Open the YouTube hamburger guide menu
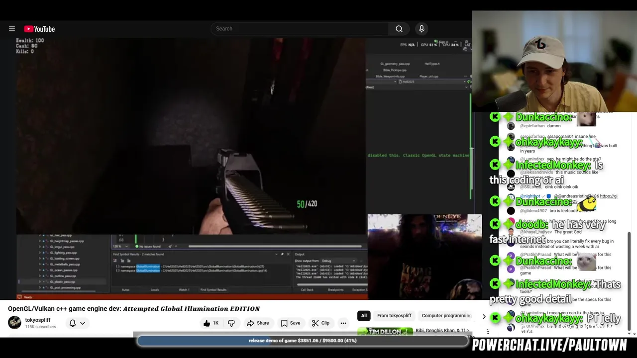The image size is (637, 358). (12, 29)
